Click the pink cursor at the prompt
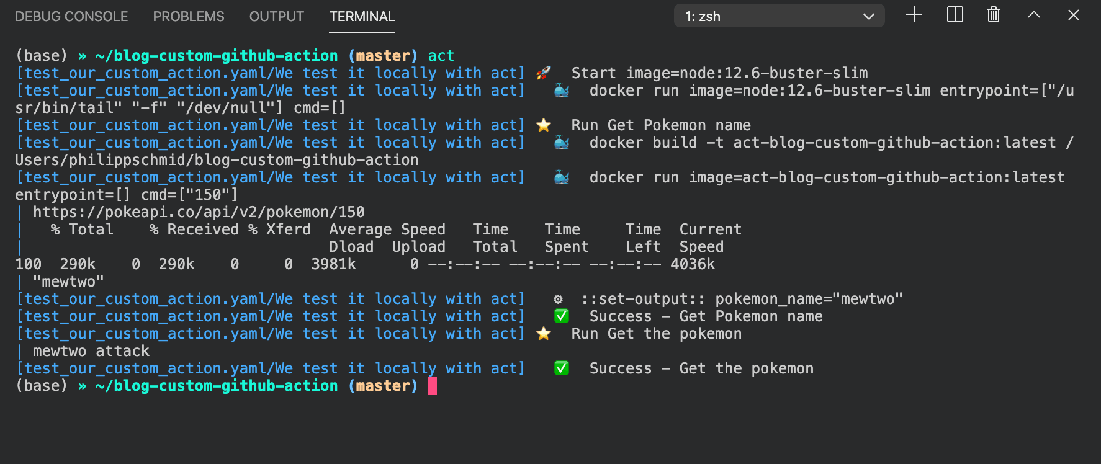Image resolution: width=1101 pixels, height=464 pixels. [433, 386]
